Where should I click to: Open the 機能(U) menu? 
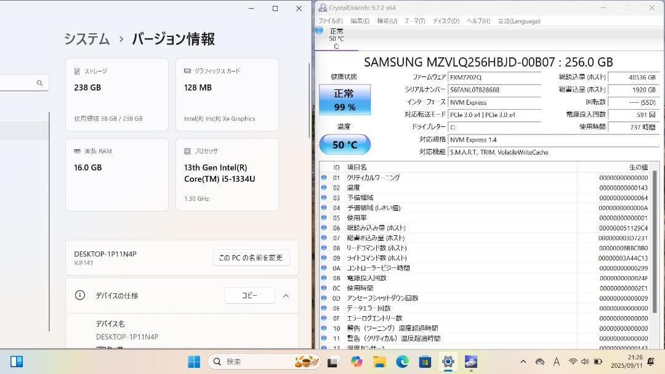[384, 20]
